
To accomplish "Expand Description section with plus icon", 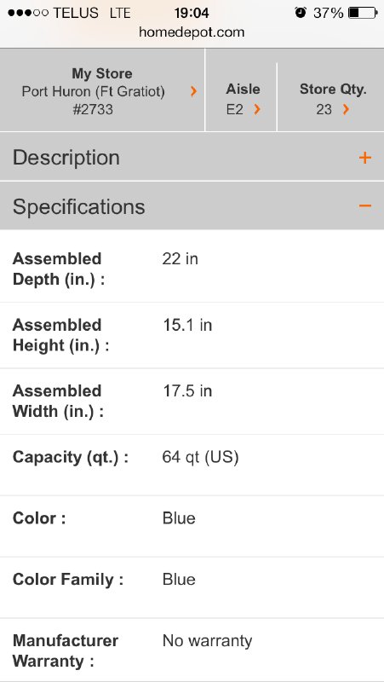I will (x=365, y=158).
